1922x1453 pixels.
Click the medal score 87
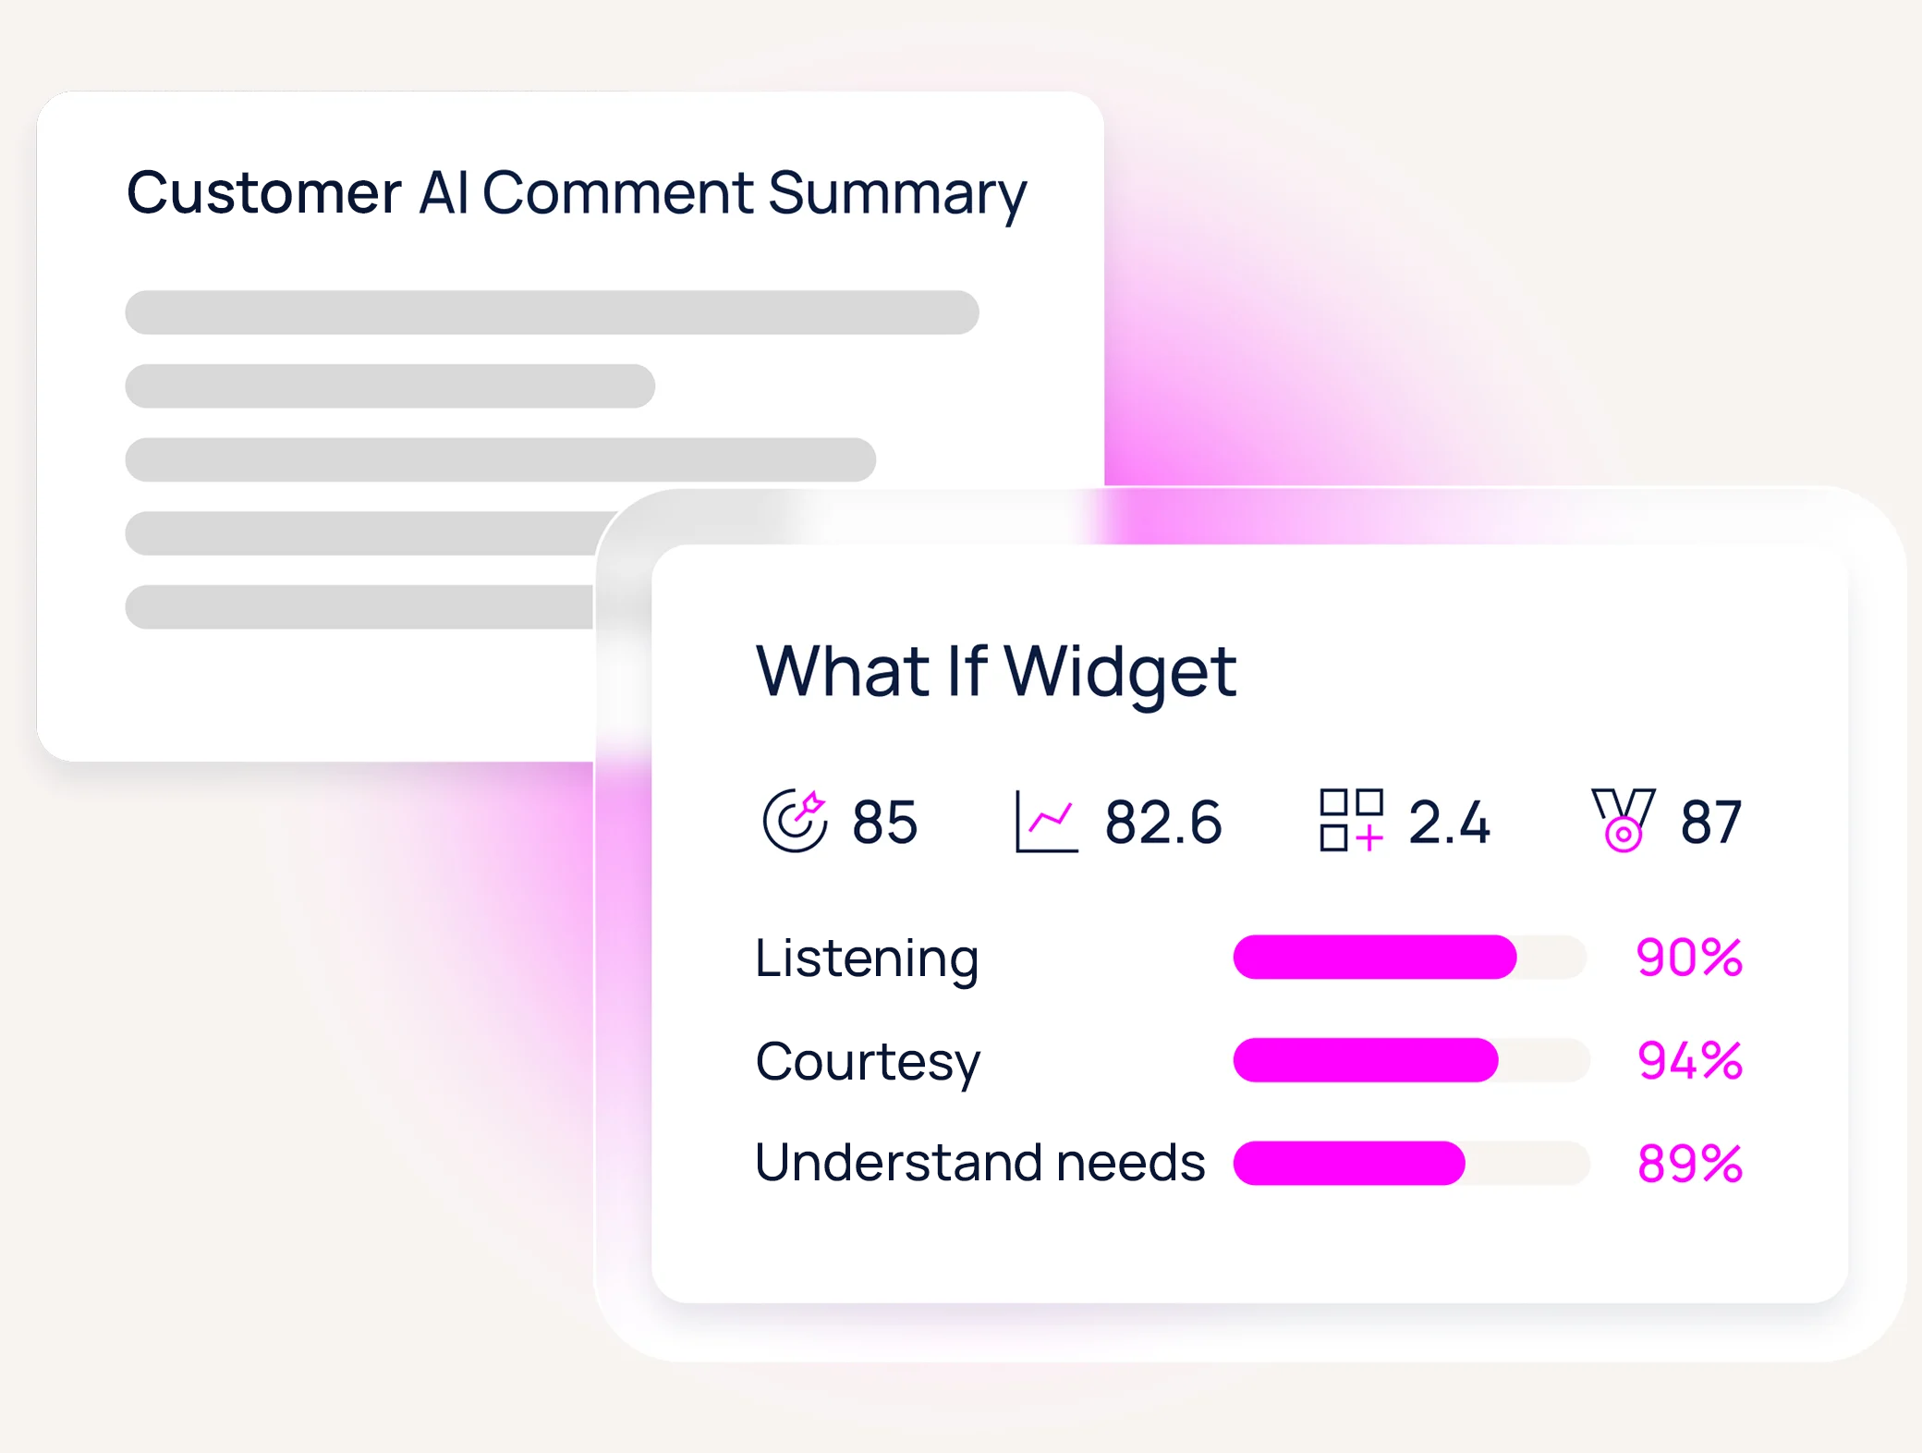pyautogui.click(x=1710, y=822)
